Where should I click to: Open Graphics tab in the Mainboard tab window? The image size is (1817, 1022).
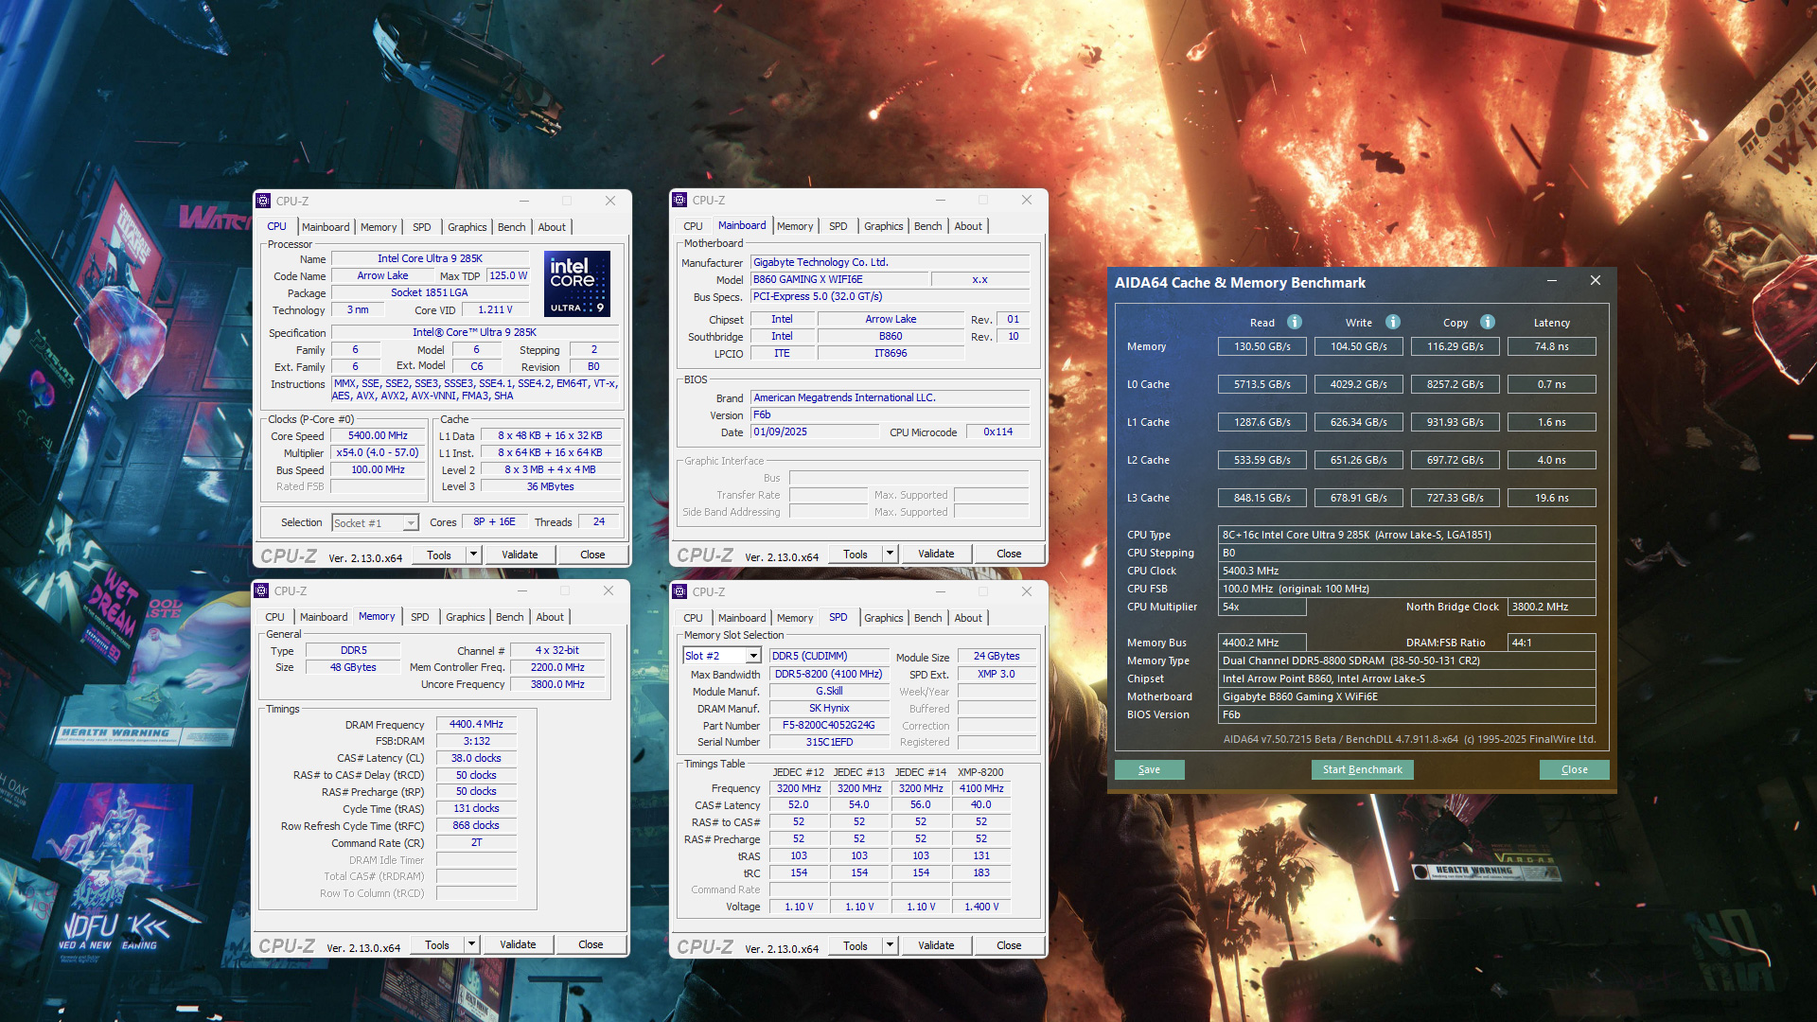(x=884, y=226)
